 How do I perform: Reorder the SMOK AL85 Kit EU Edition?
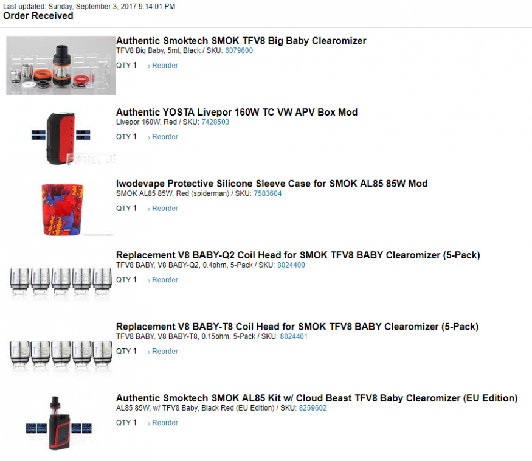[x=163, y=423]
